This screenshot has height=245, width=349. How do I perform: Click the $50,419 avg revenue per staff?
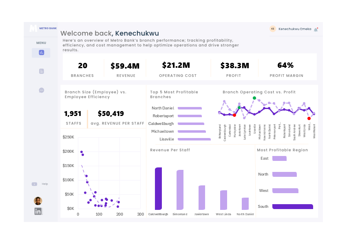click(111, 114)
